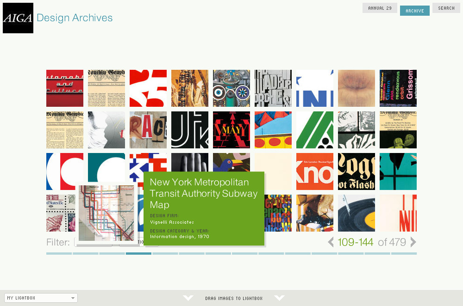Open the black-white zebra pattern thumbnail
Viewport: 463px width, 306px height.
(357, 130)
